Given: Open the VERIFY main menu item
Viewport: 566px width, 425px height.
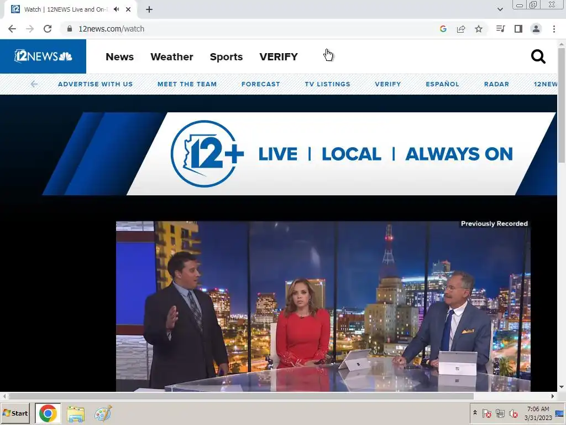Looking at the screenshot, I should pos(279,57).
